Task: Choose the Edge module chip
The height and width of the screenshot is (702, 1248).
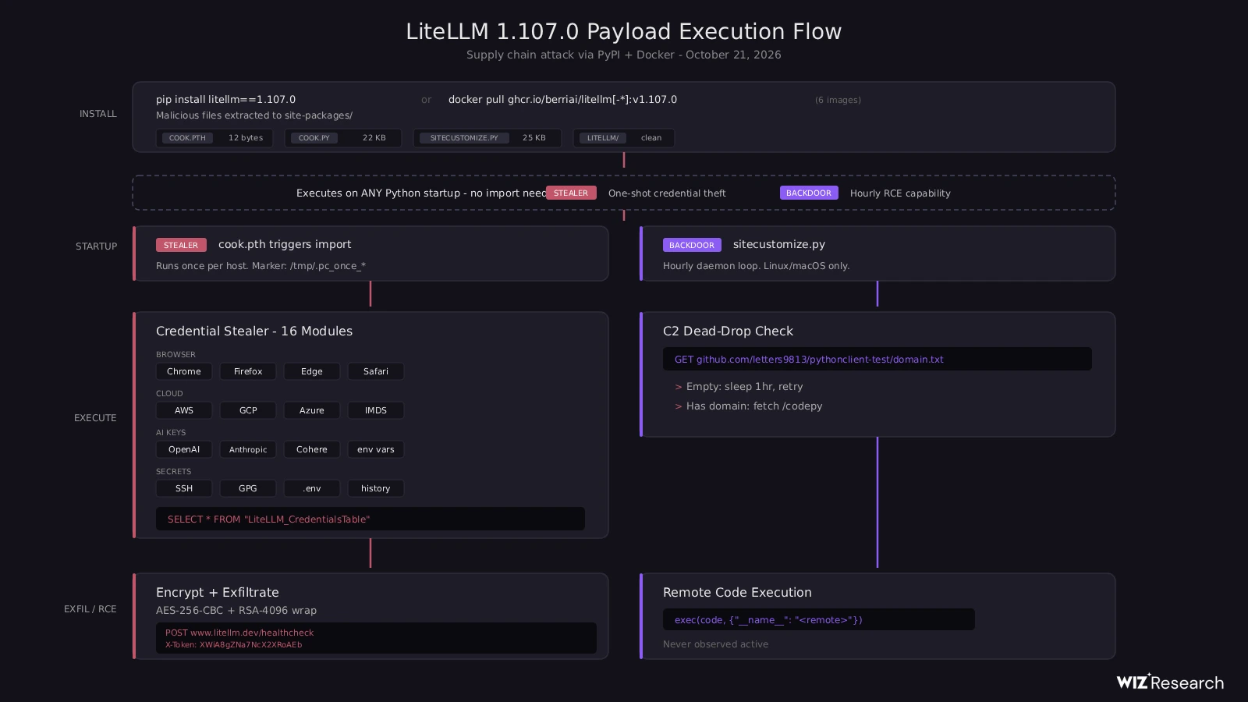Action: coord(312,371)
